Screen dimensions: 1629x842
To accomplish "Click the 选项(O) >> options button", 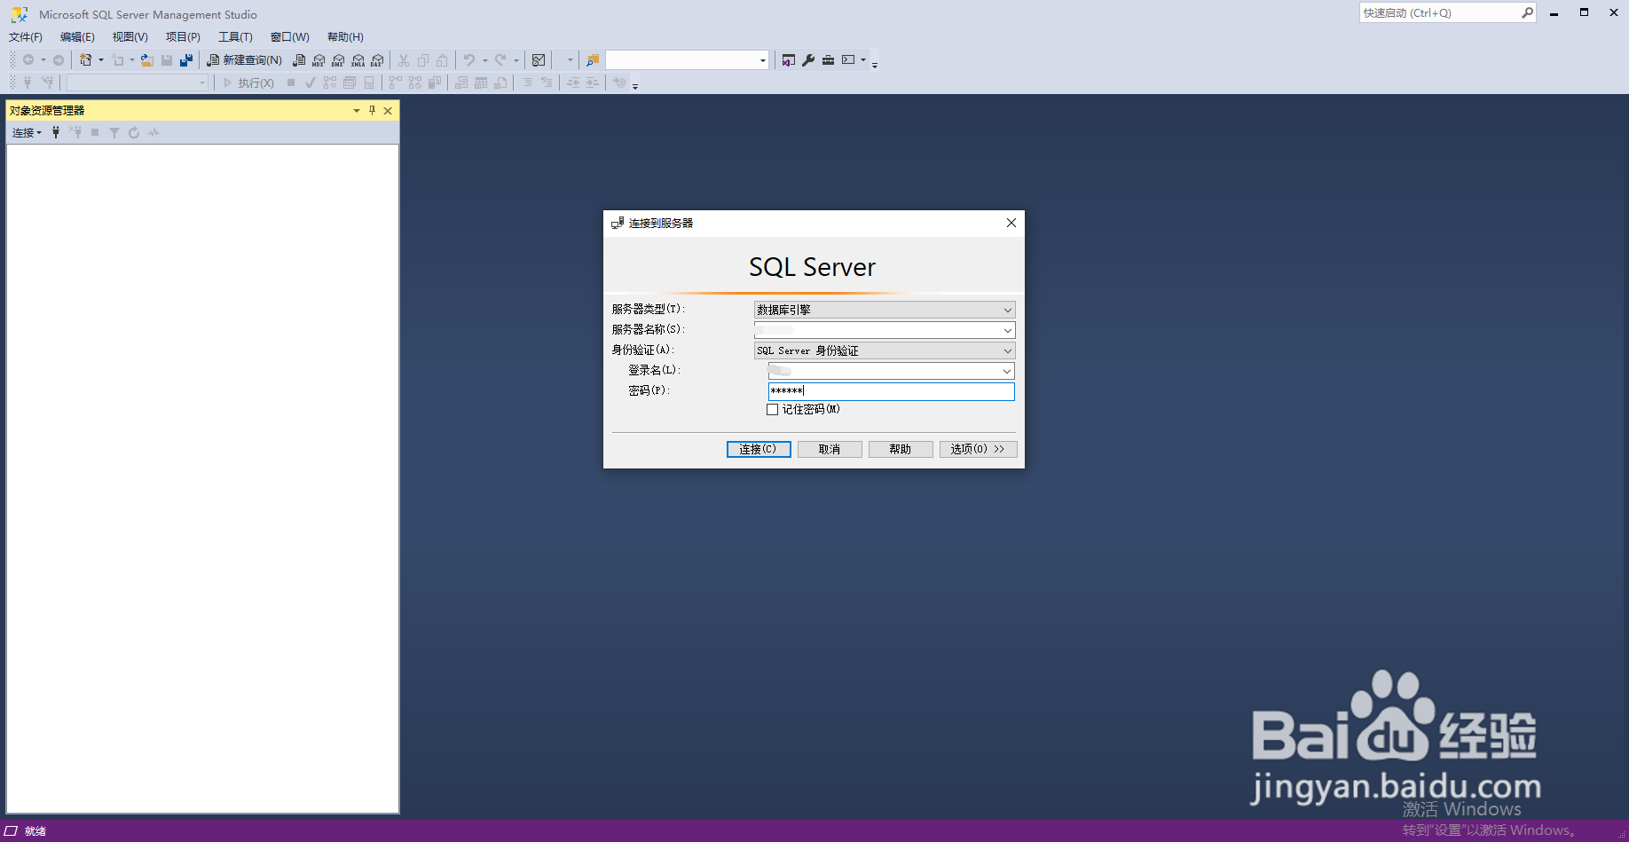I will (x=978, y=449).
